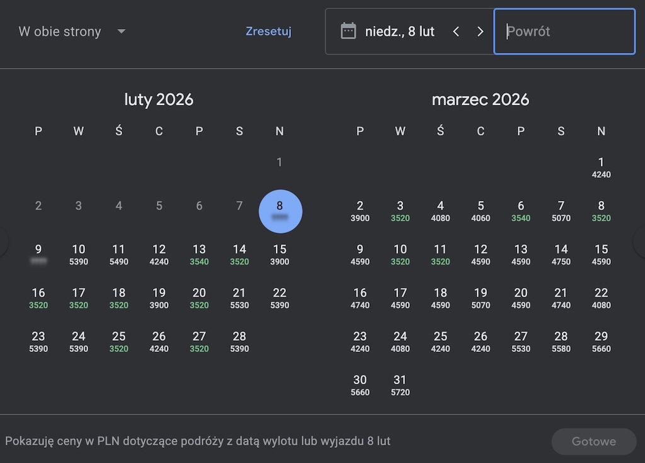Pick 15 March priced 4590
The height and width of the screenshot is (463, 645).
coord(601,254)
